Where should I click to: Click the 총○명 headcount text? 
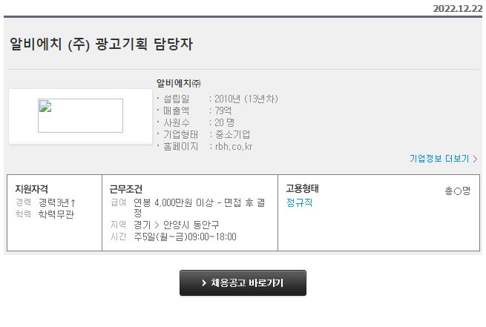tap(458, 191)
